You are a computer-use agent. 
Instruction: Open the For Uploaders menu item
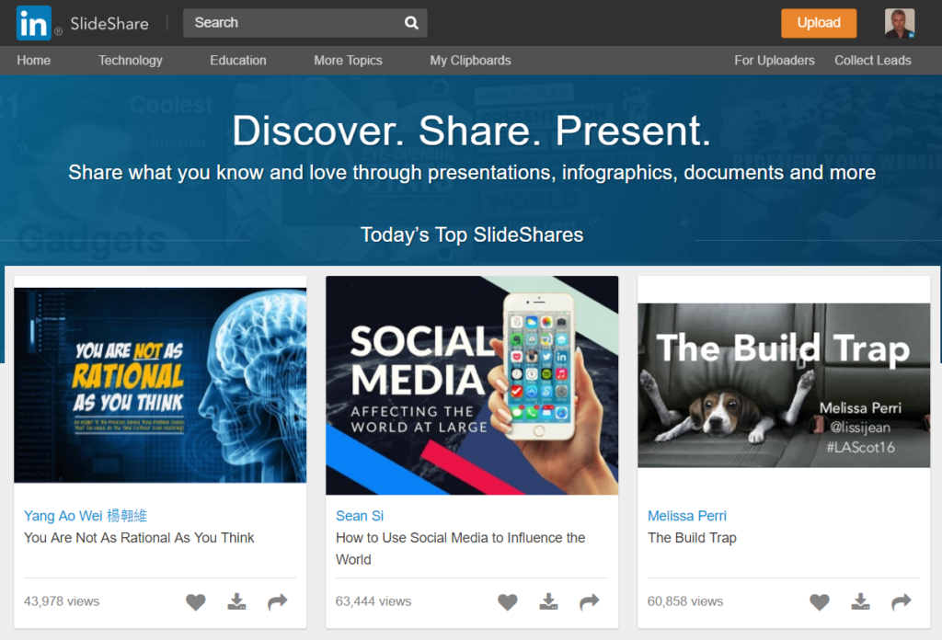pos(775,60)
